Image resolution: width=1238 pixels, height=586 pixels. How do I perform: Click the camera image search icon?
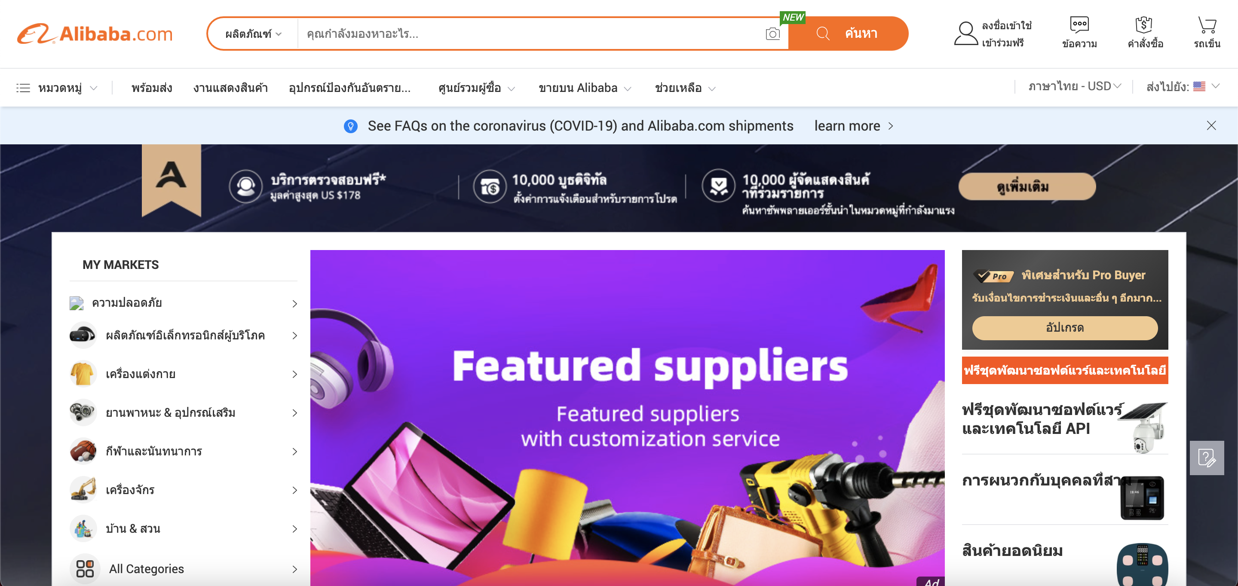pos(772,34)
